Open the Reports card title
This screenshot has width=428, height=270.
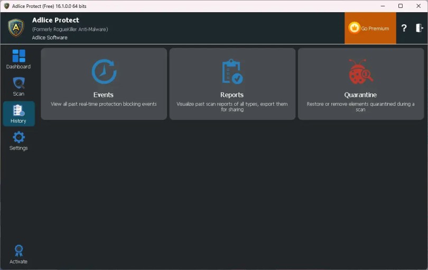coord(232,95)
